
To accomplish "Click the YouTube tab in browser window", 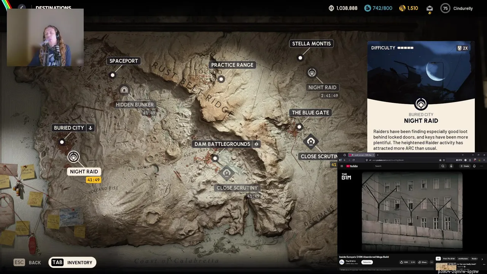I will point(361,155).
